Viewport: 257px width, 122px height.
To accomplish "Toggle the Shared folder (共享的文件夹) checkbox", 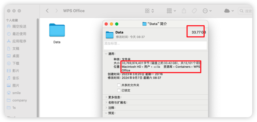I will [119, 85].
